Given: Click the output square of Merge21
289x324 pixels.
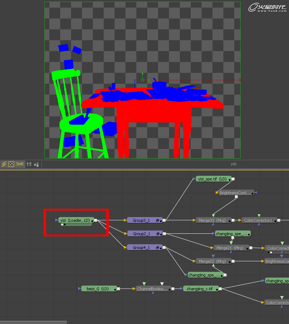Looking at the screenshot, I should pyautogui.click(x=251, y=248).
